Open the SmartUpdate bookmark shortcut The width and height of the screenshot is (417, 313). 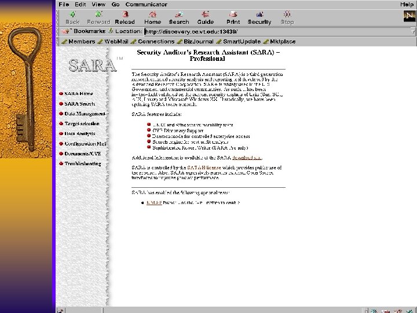click(238, 42)
